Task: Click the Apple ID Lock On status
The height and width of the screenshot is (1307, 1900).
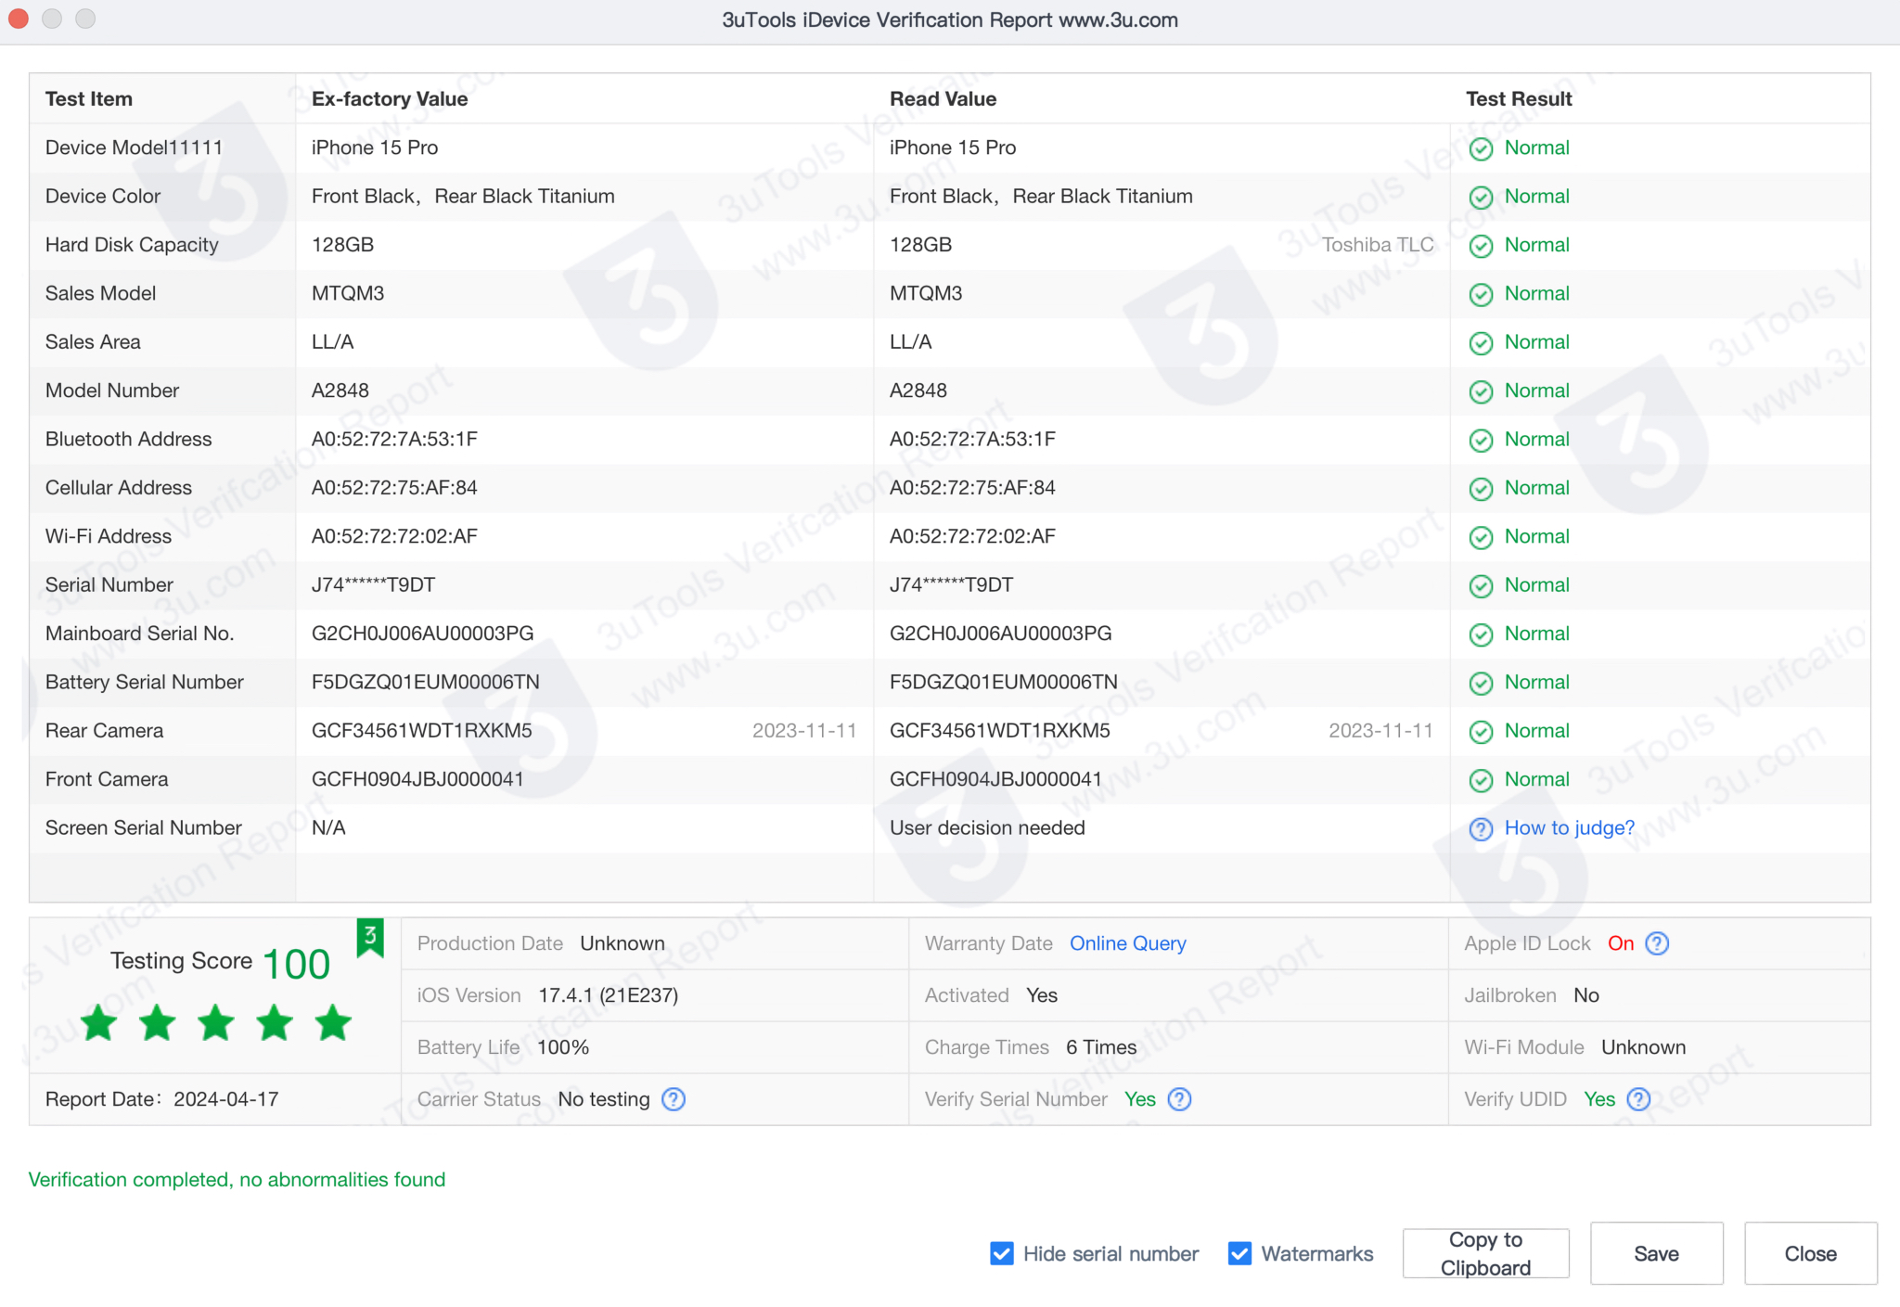Action: (x=1621, y=943)
